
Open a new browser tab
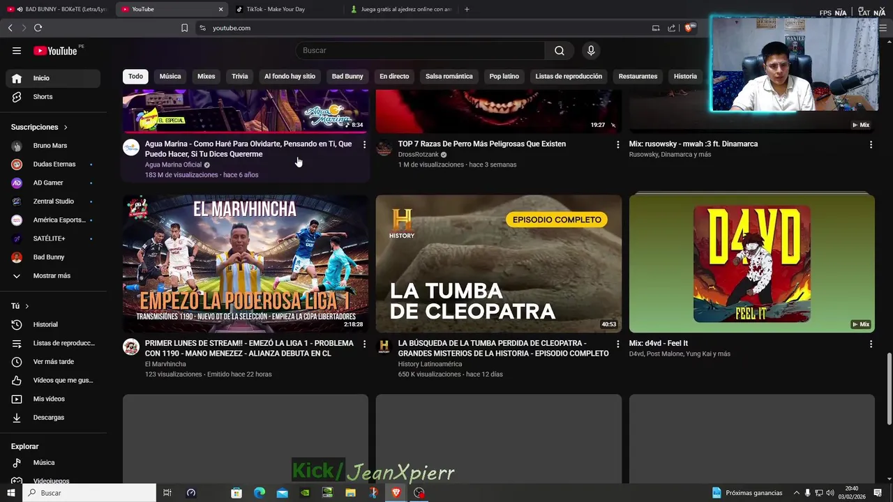click(467, 9)
